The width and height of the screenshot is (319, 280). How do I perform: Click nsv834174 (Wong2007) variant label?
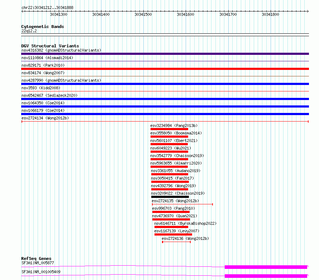(43, 73)
